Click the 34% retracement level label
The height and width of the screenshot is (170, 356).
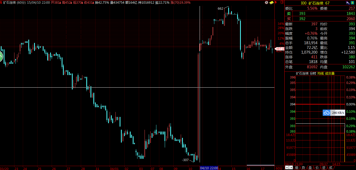281,24
